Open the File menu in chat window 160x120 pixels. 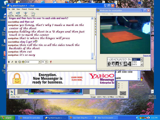coord(9,9)
